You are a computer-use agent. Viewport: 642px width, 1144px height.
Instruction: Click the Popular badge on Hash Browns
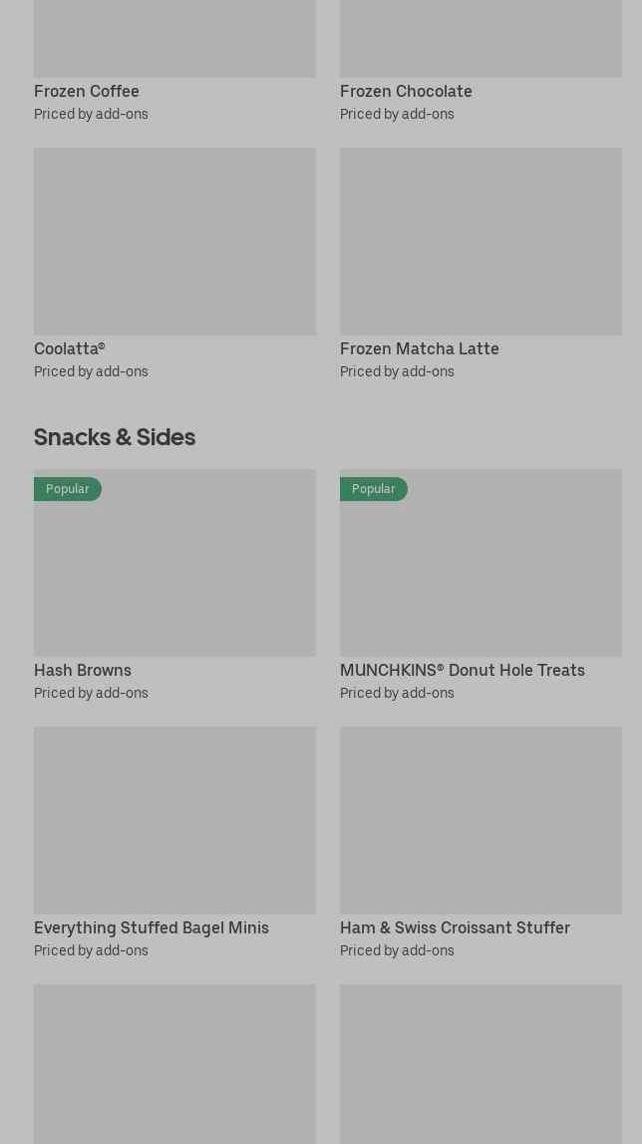[68, 489]
